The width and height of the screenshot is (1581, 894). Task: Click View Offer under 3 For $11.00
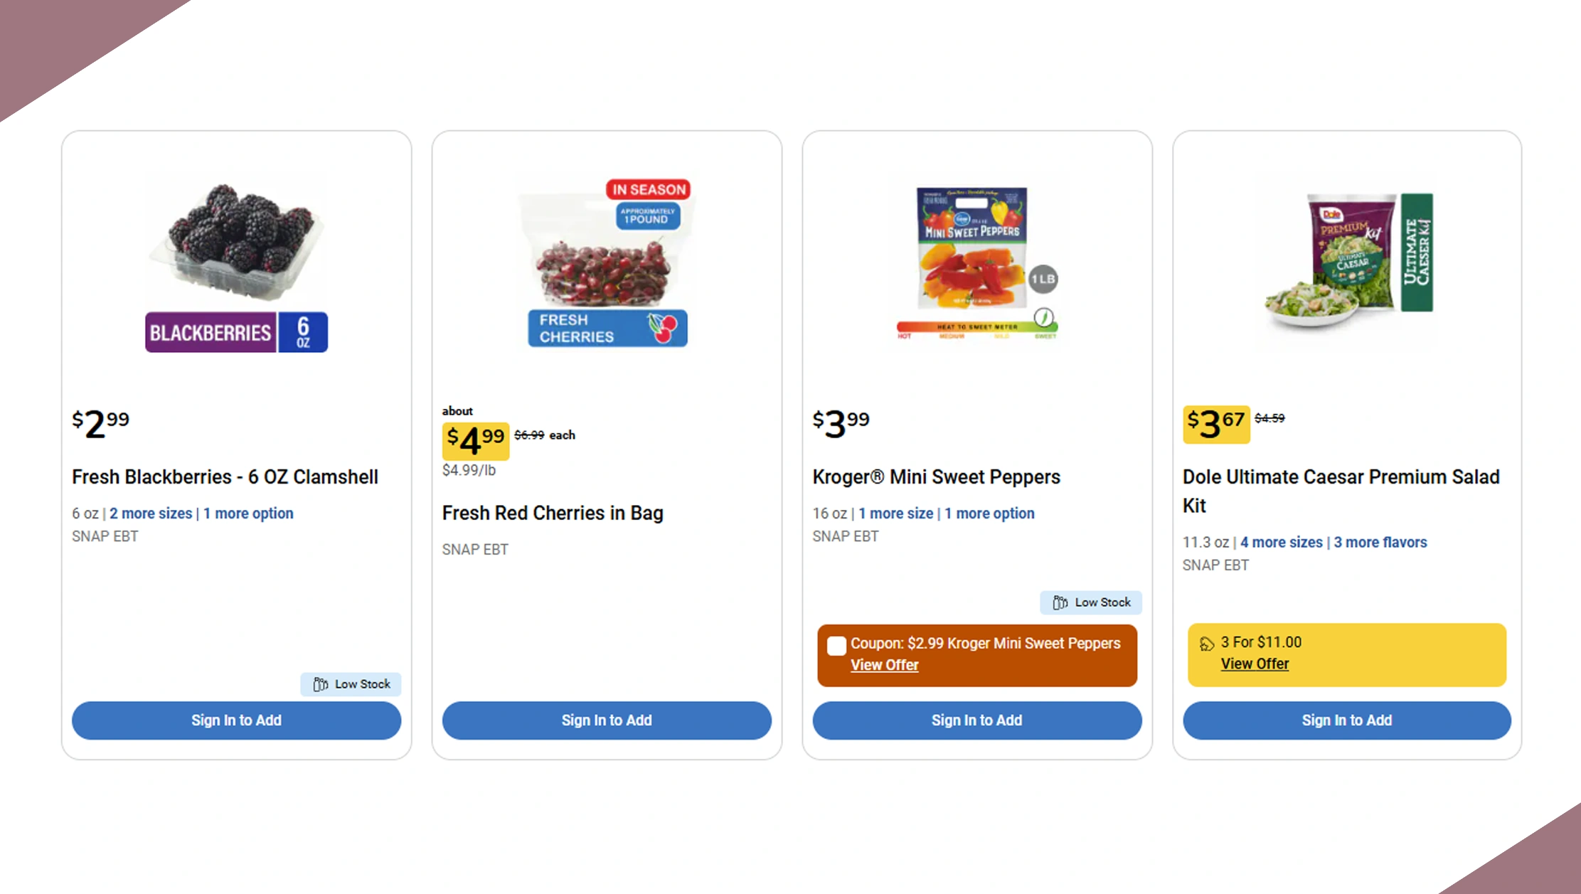coord(1255,664)
